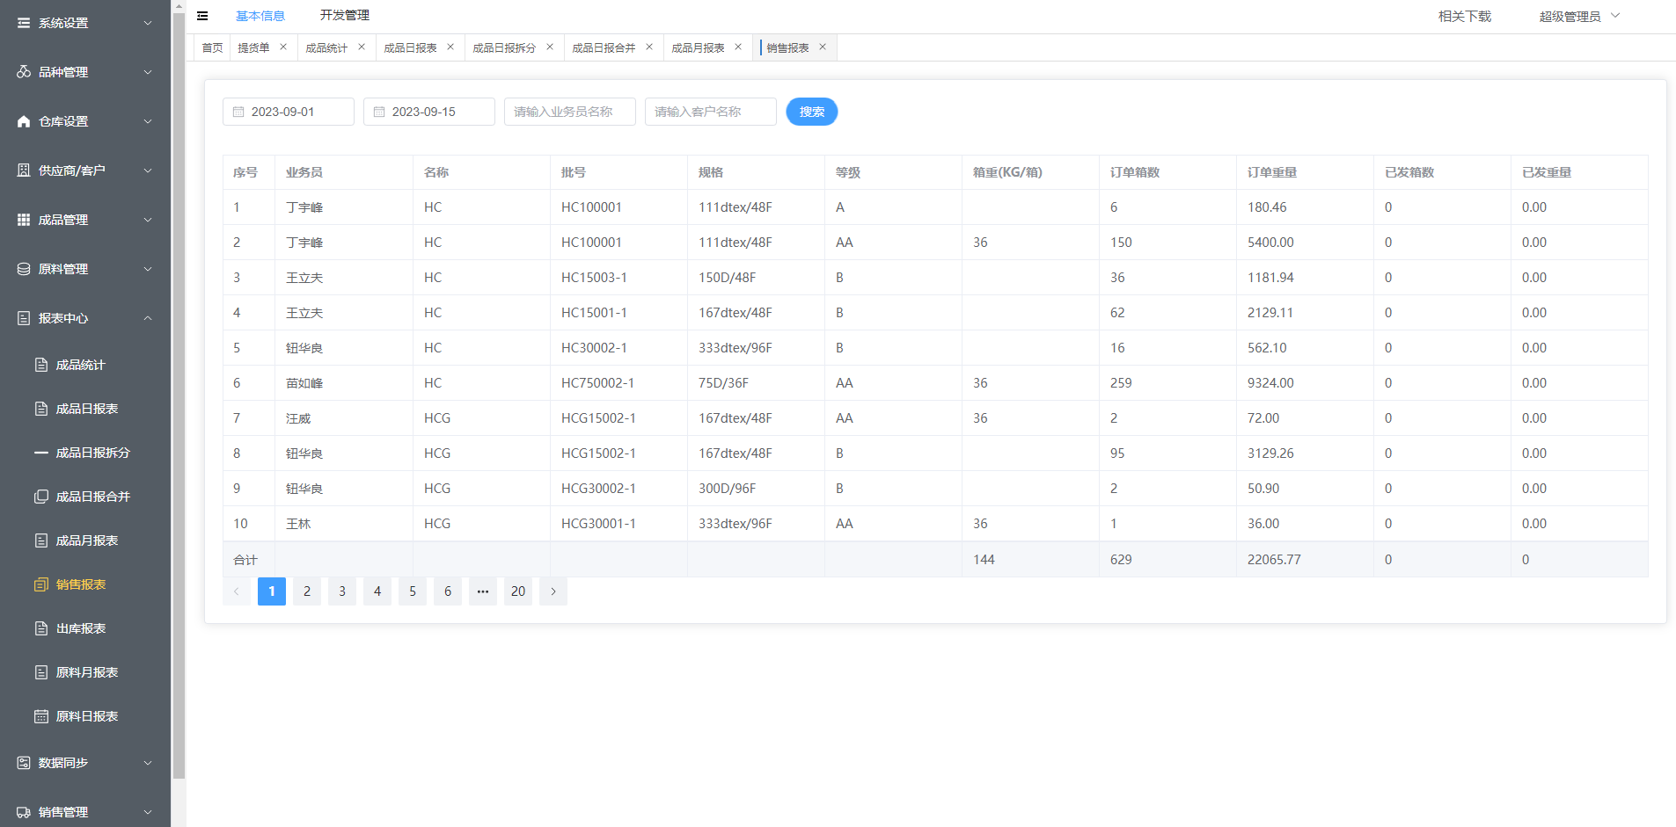Expand the 仓库设置 menu chevron
The height and width of the screenshot is (827, 1676).
(148, 121)
